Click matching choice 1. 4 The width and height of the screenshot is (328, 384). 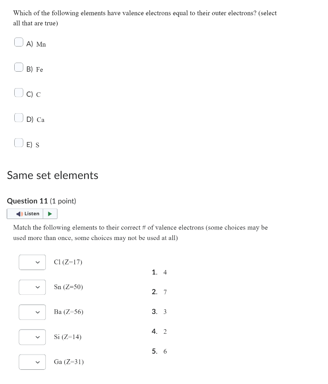[x=159, y=272]
